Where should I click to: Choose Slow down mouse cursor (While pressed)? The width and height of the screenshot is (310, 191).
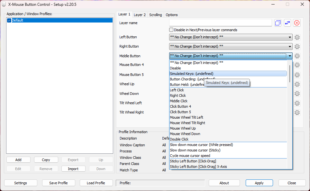click(x=228, y=145)
